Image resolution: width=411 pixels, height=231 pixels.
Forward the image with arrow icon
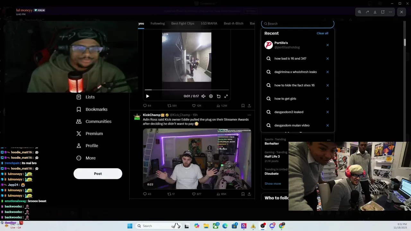tap(367, 12)
